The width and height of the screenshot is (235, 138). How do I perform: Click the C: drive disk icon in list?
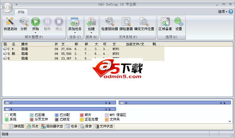click(x=5, y=49)
